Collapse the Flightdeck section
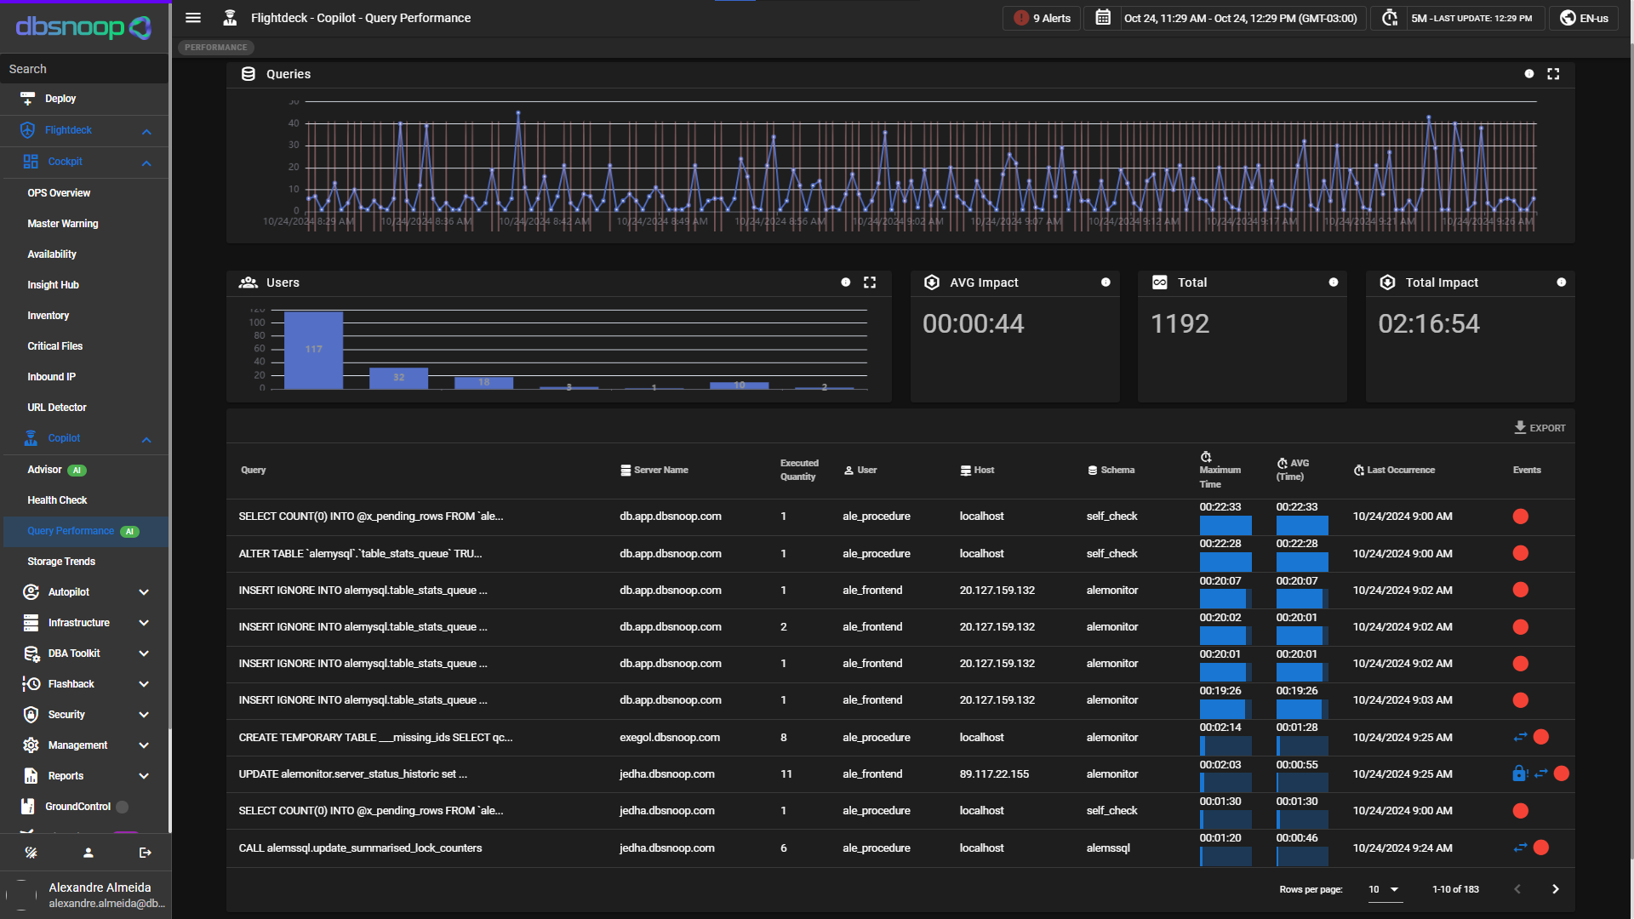 tap(146, 131)
